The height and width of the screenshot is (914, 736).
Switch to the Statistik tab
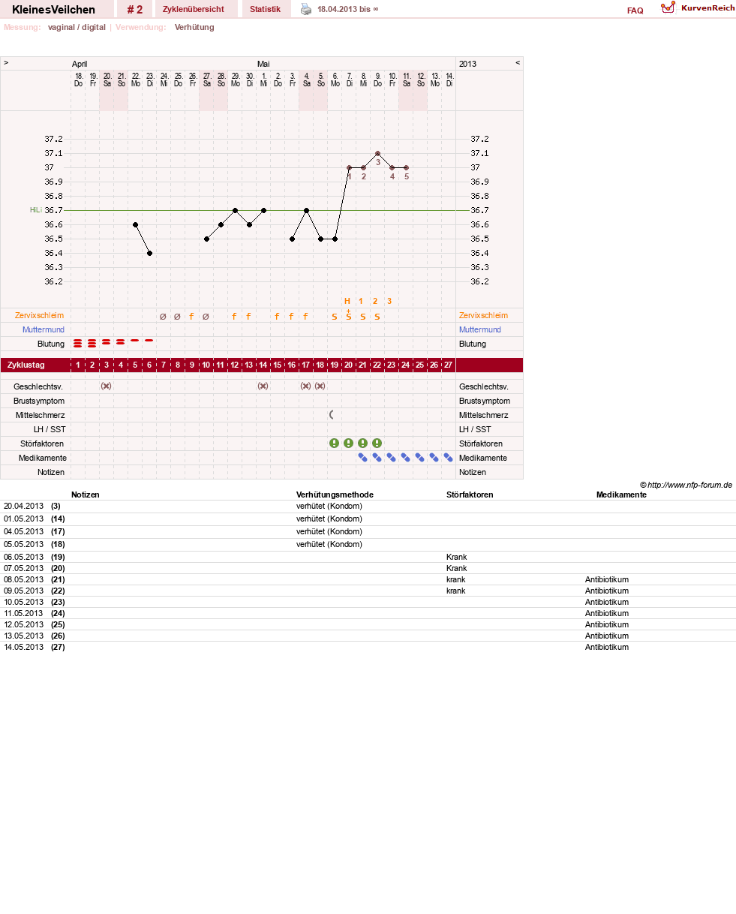click(x=265, y=9)
